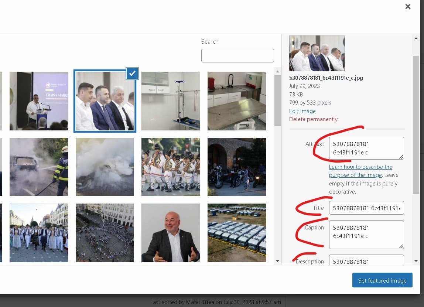Select the folk dancers parade thumbnail
Viewport: 424px width, 307px height.
coord(171,167)
